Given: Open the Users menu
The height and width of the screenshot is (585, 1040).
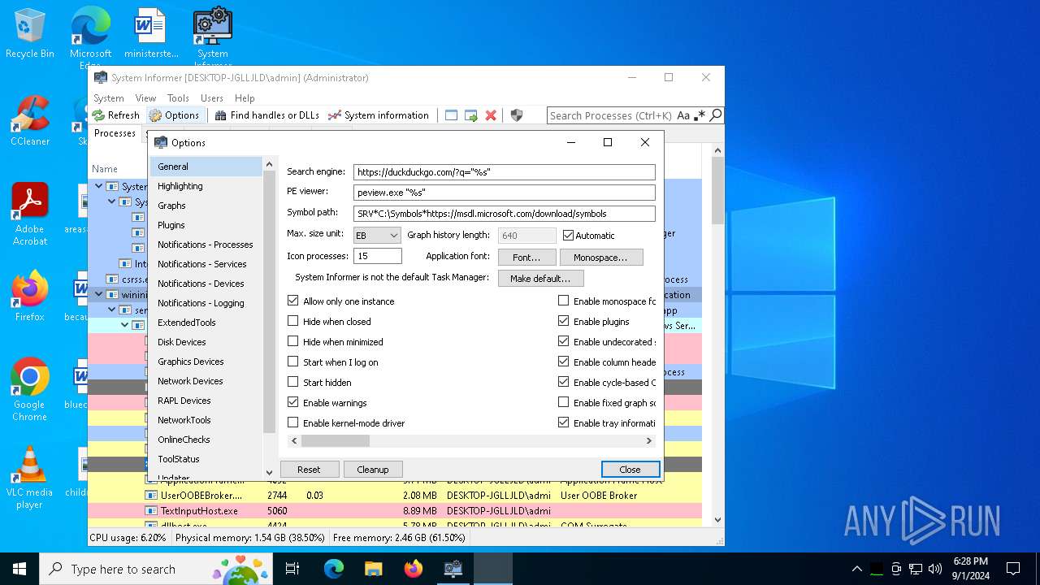Looking at the screenshot, I should (212, 97).
